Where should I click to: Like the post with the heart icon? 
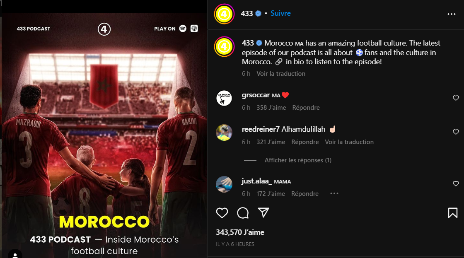(222, 213)
